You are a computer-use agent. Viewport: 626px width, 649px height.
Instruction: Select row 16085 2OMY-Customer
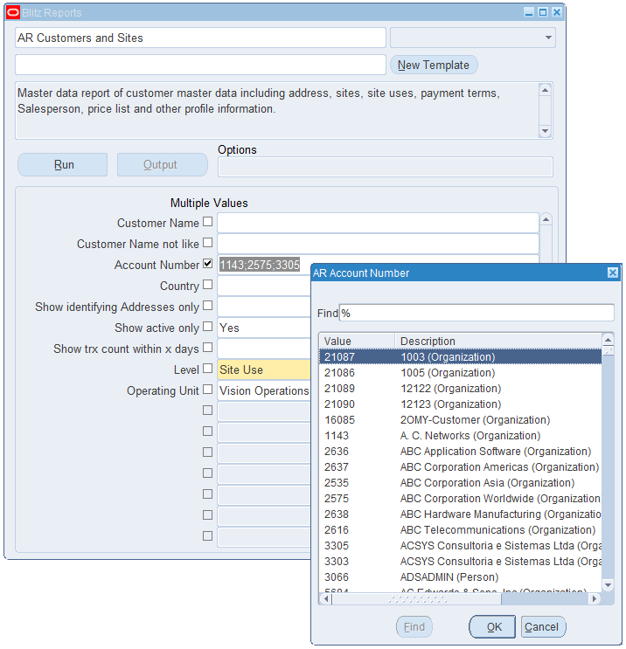pyautogui.click(x=460, y=419)
